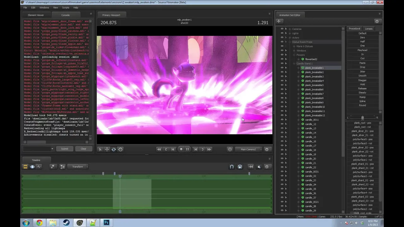Hide the Lights group with eye icon
Viewport: 404px width, 227px height.
coord(282,33)
